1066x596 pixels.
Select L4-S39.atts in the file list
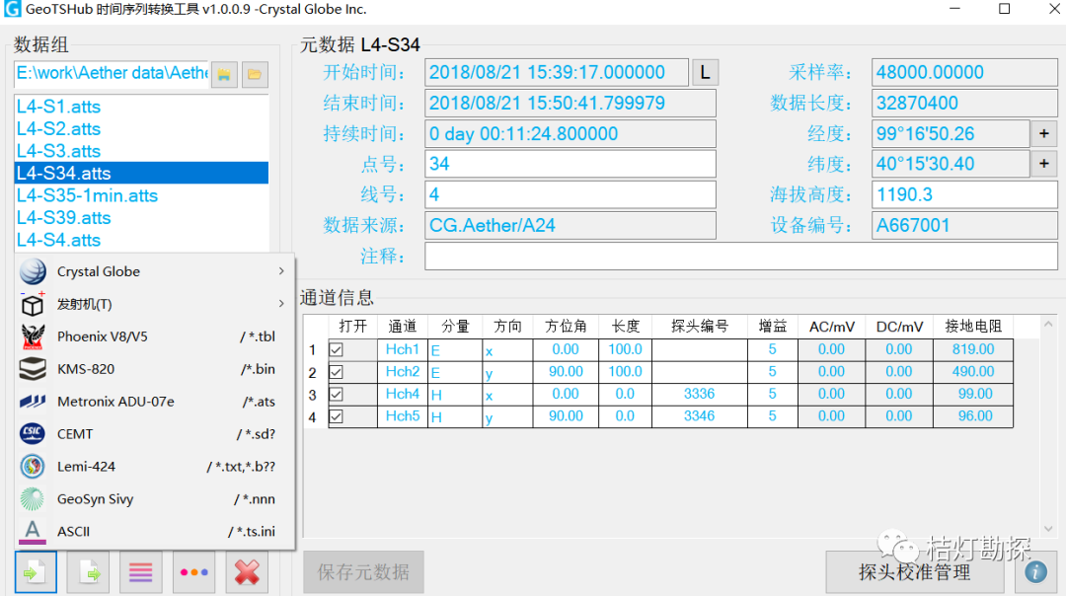(141, 217)
